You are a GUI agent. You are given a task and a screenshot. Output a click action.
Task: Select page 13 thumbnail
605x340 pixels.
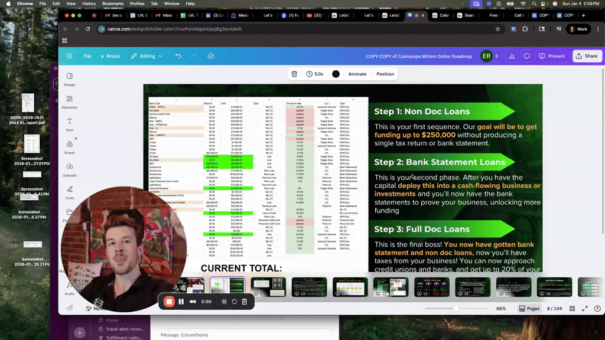[432, 287]
